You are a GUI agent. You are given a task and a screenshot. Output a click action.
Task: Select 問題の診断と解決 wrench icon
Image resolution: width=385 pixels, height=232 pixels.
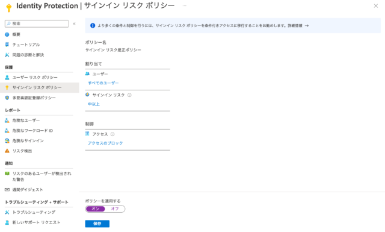pyautogui.click(x=7, y=55)
